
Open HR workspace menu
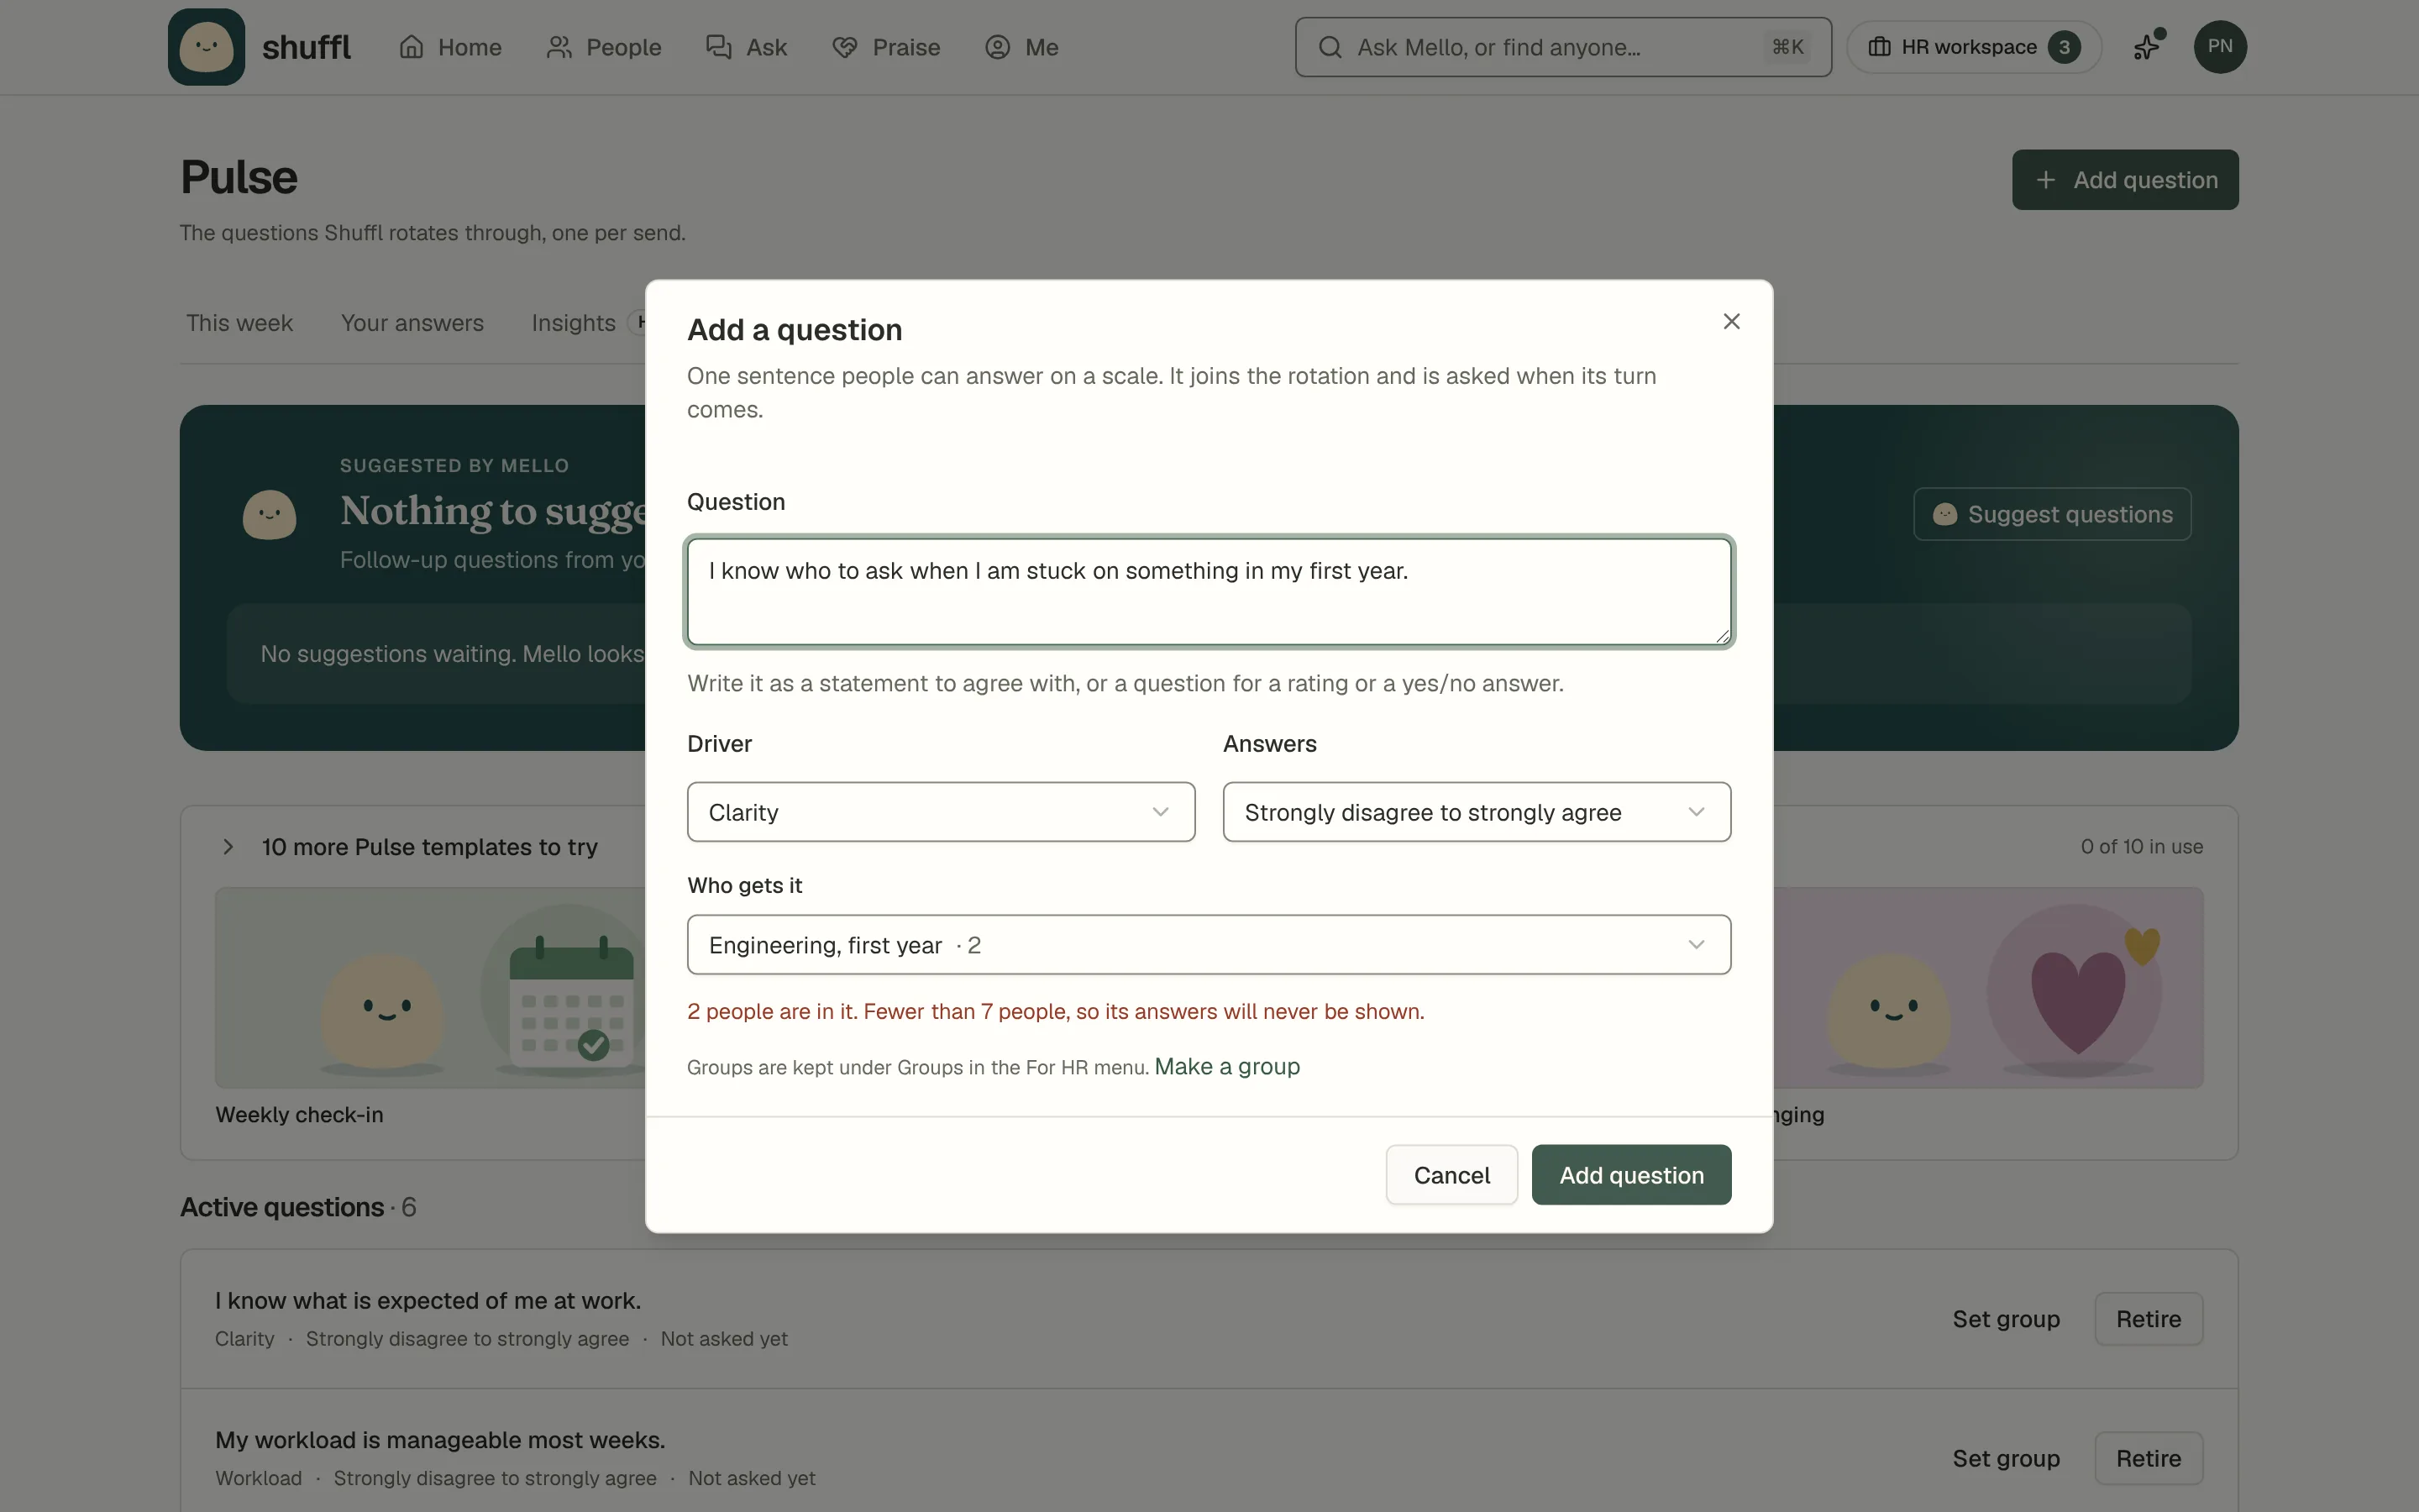1973,47
